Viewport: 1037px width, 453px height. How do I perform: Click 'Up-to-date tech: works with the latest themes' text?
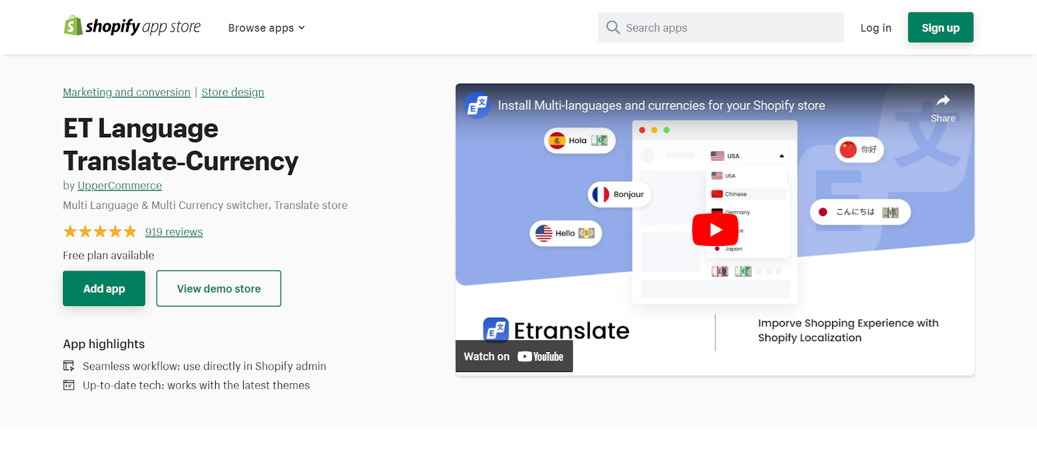point(196,385)
